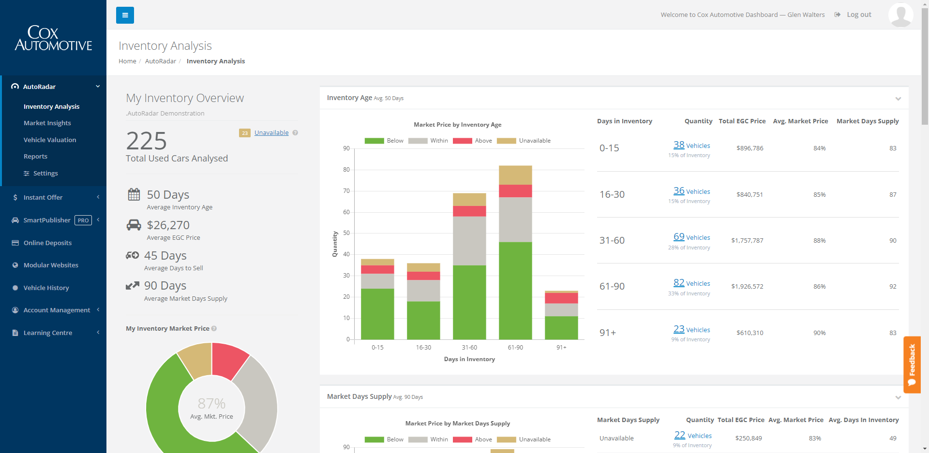Toggle the sidebar hamburger menu button
The width and height of the screenshot is (929, 453).
125,15
